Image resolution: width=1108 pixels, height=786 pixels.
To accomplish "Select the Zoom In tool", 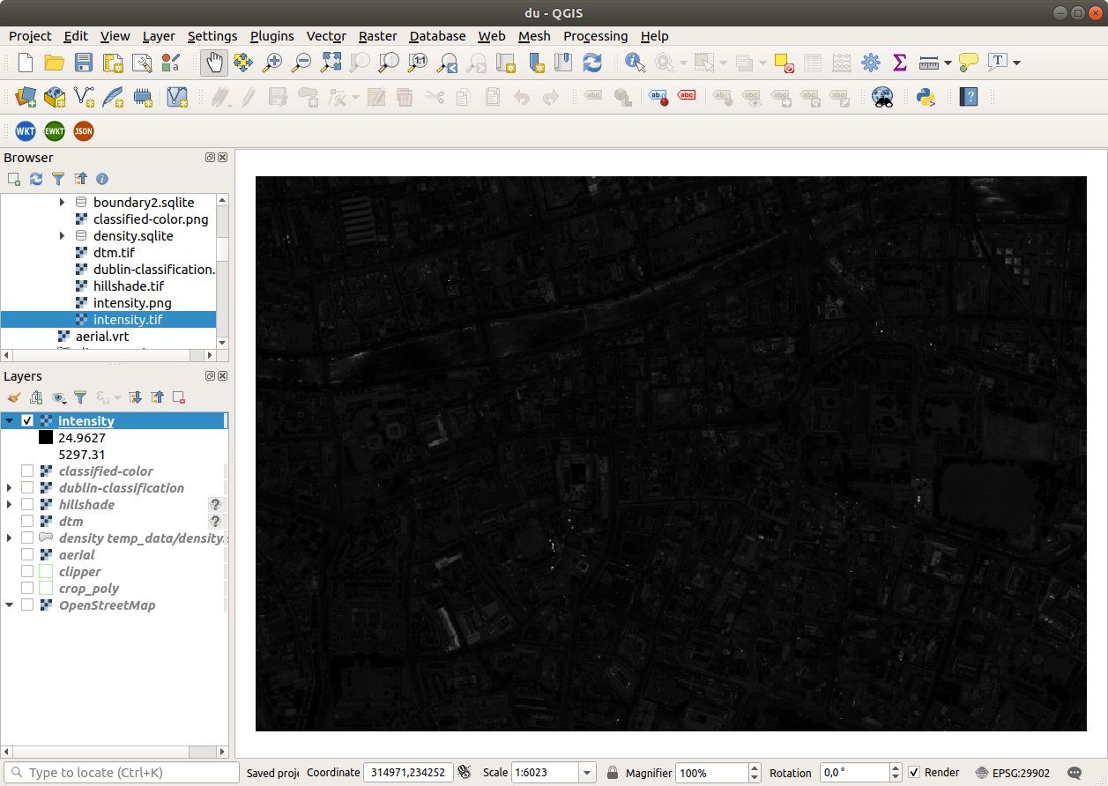I will point(271,63).
